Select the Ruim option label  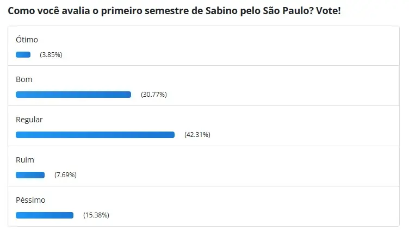pos(25,160)
